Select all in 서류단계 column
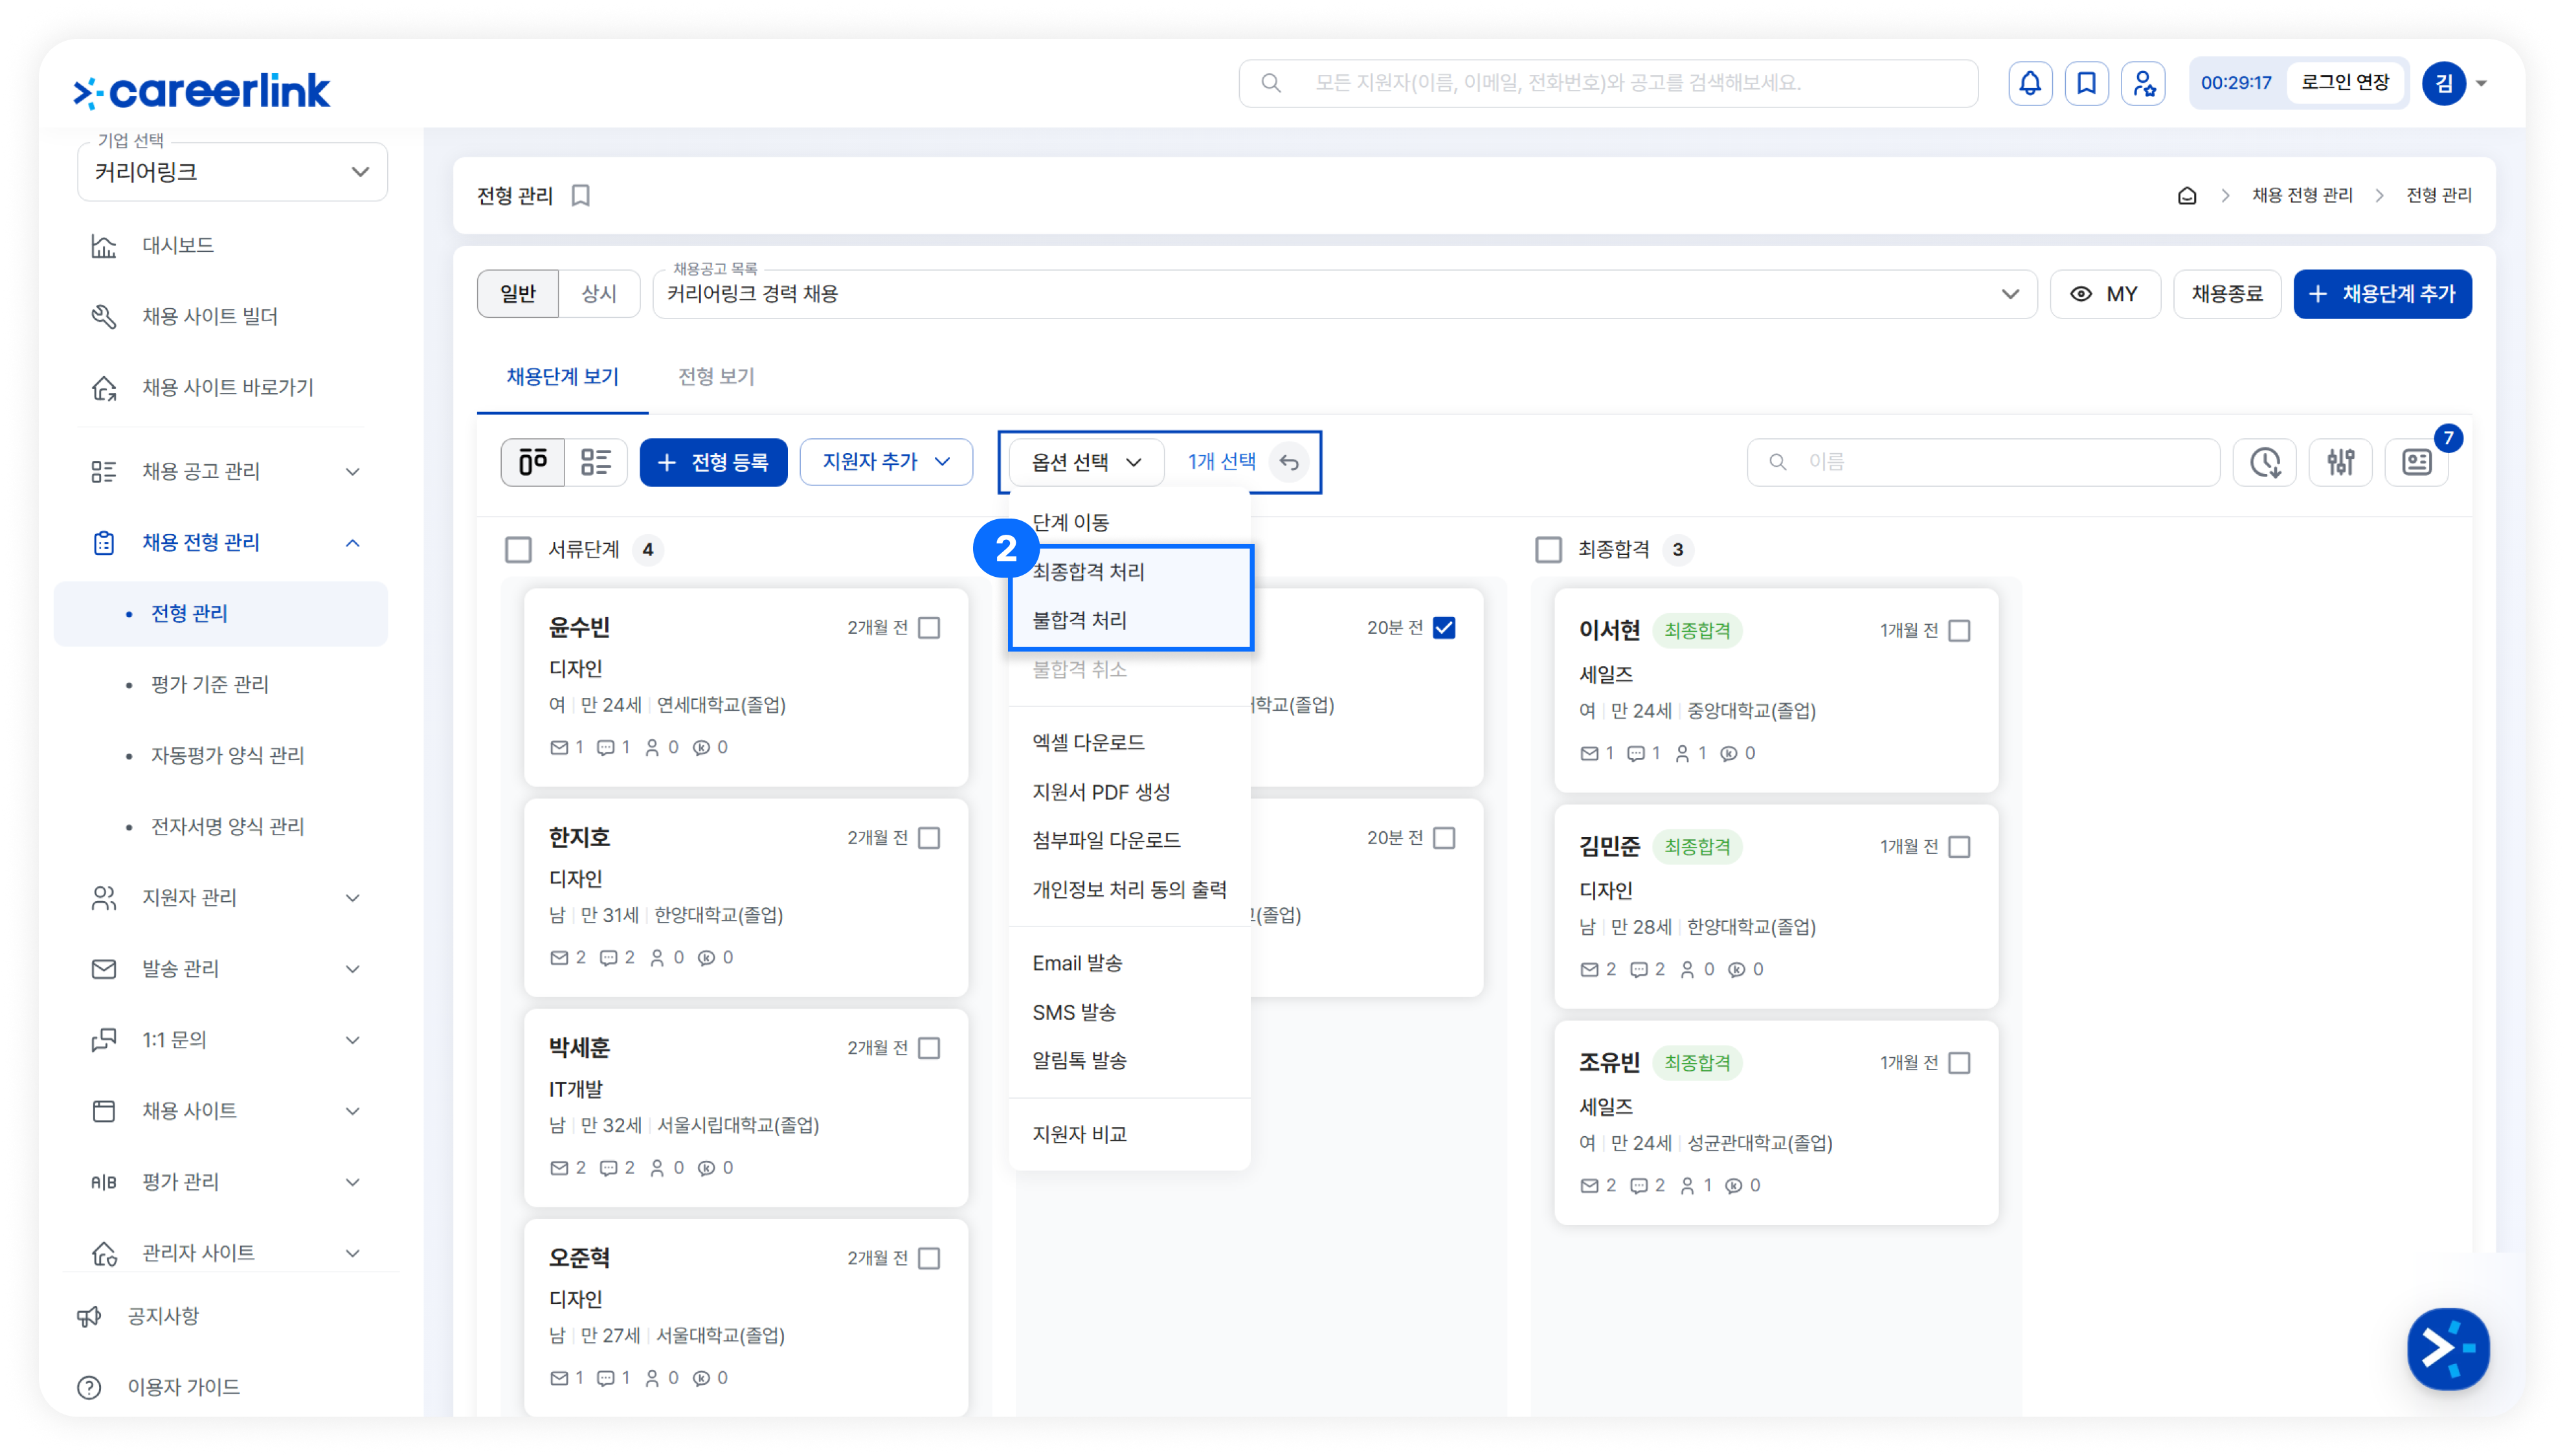2565x1456 pixels. [x=518, y=550]
